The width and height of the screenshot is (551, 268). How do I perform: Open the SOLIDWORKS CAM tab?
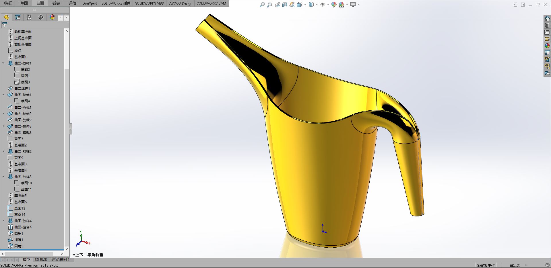[x=212, y=3]
